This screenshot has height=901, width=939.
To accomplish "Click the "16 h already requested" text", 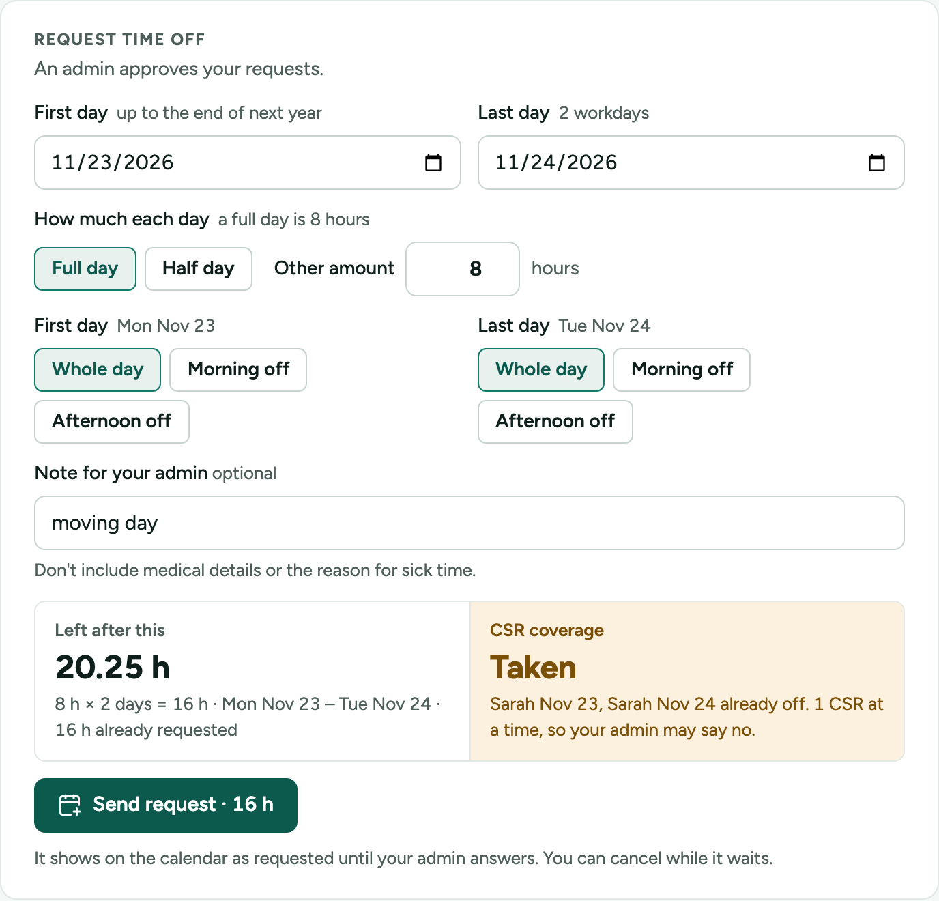I will [147, 730].
